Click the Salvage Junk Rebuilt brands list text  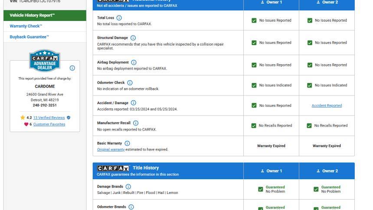coord(137,193)
